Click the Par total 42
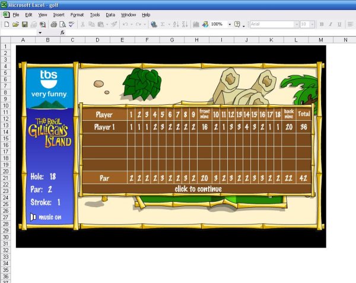 304,178
